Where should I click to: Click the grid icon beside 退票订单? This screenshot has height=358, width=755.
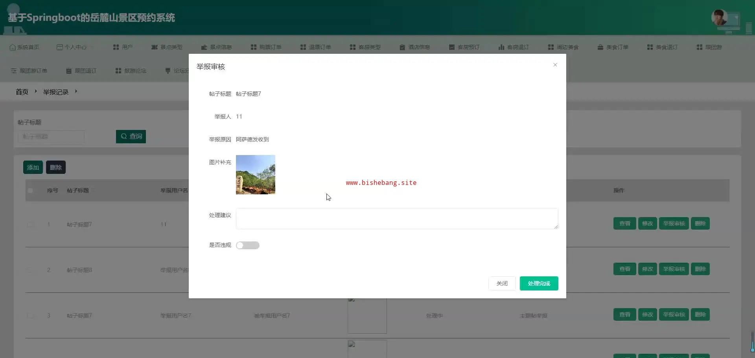point(303,47)
